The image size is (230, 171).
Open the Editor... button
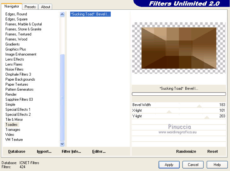tap(99, 152)
